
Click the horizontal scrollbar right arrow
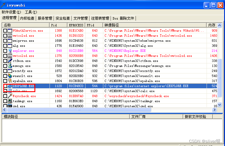(x=215, y=110)
